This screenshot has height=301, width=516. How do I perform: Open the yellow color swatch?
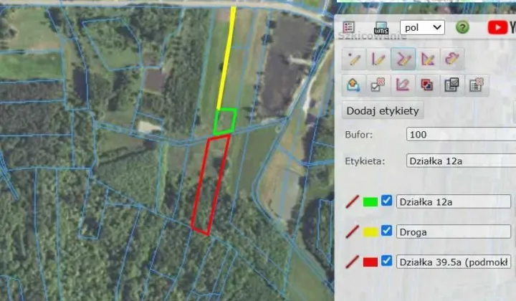click(x=371, y=232)
